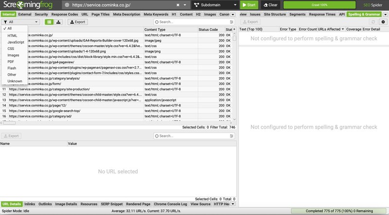Click the refresh icon in right panel
Image resolution: width=389 pixels, height=215 pixels.
coord(373,22)
